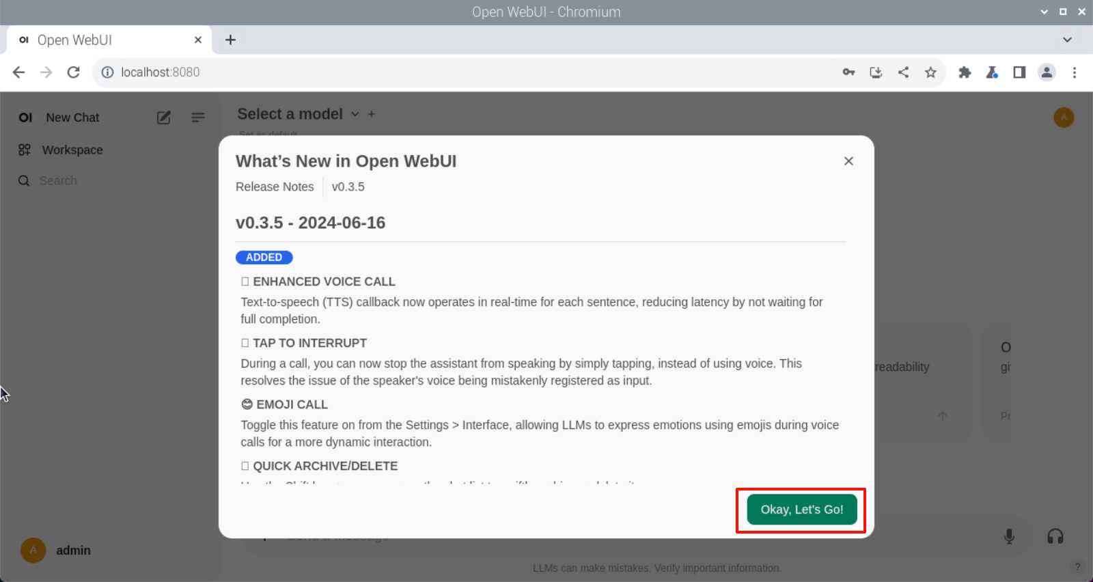Click the Workspace grid icon
This screenshot has height=582, width=1093.
click(25, 150)
